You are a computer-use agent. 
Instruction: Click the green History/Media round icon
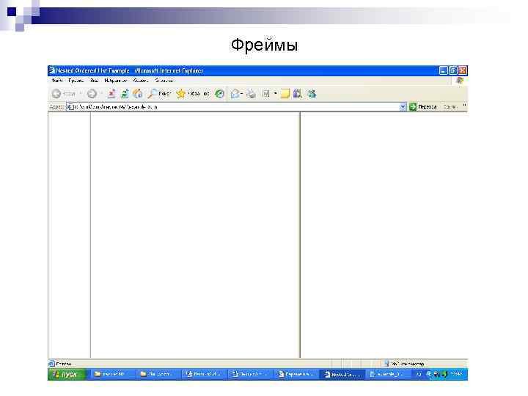tap(219, 94)
